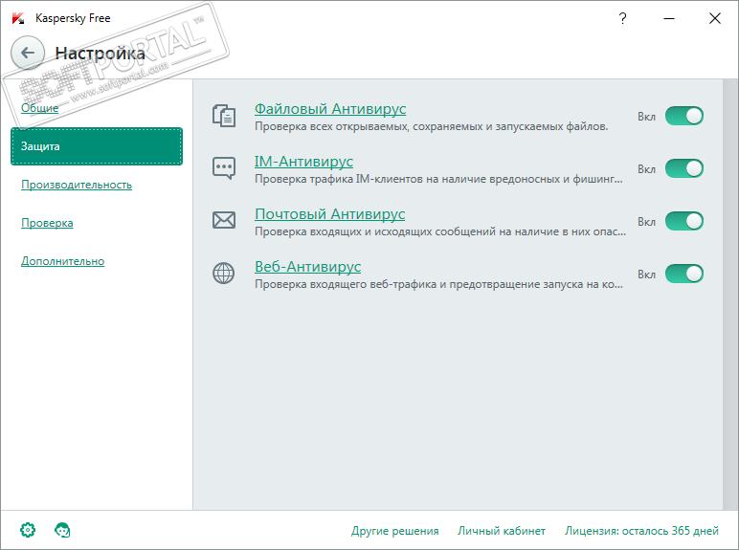This screenshot has width=739, height=550.
Task: Click the Настройка page title
Action: [100, 54]
